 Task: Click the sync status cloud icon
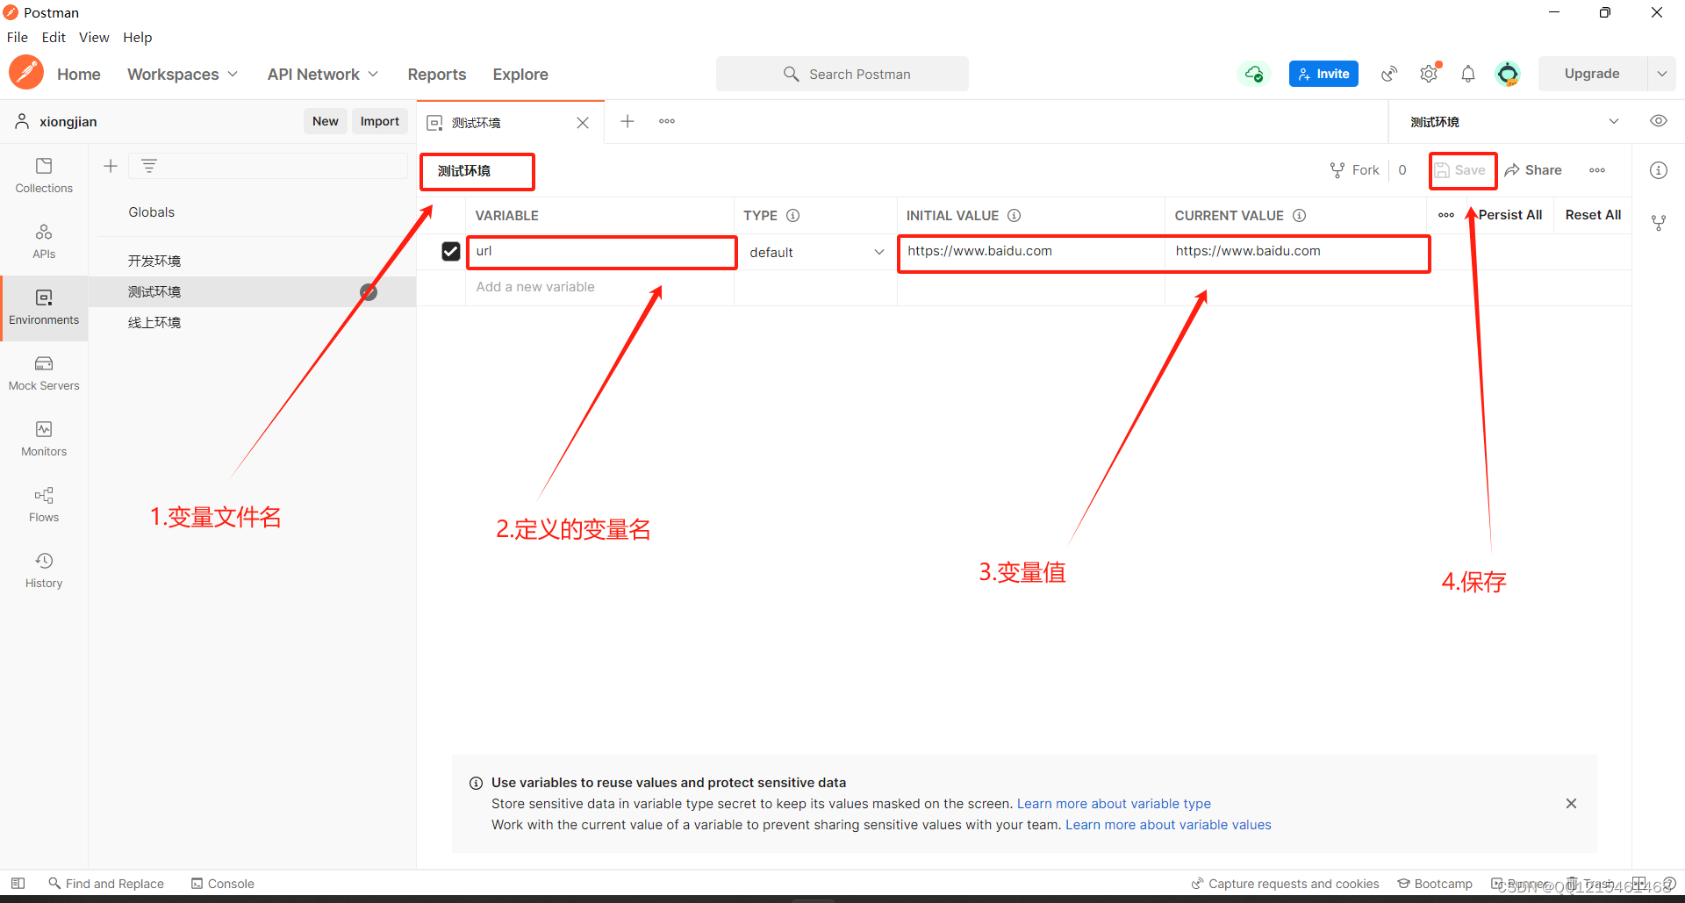click(x=1254, y=74)
